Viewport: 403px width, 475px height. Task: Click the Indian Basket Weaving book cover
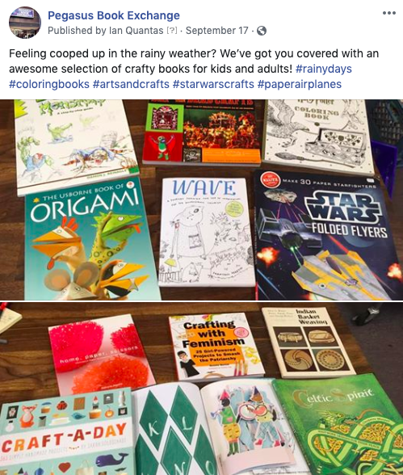coord(308,343)
